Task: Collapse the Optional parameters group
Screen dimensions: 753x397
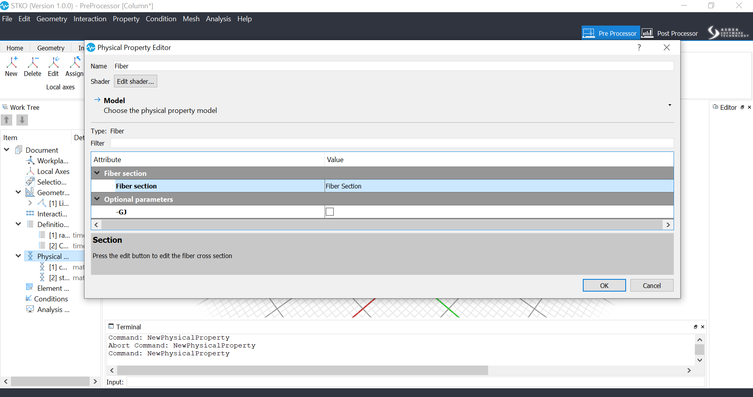Action: pos(97,199)
